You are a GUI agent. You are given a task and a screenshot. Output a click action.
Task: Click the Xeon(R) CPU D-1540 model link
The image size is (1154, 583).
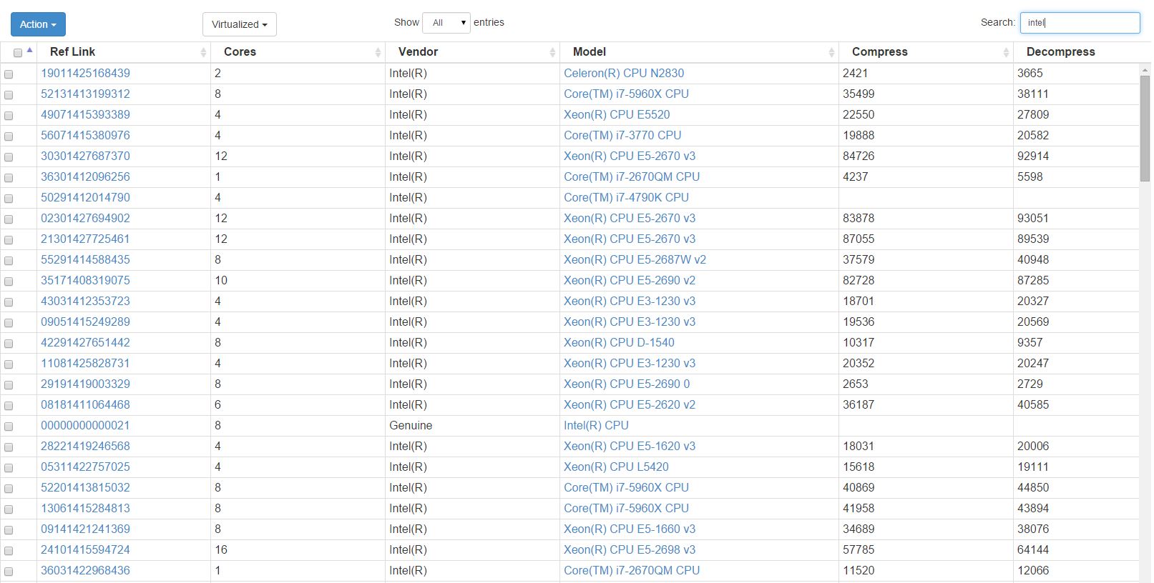tap(619, 342)
